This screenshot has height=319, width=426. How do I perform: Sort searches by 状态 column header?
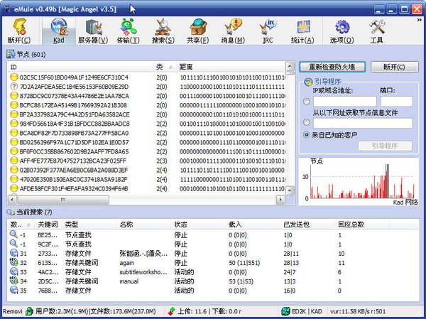click(x=198, y=225)
